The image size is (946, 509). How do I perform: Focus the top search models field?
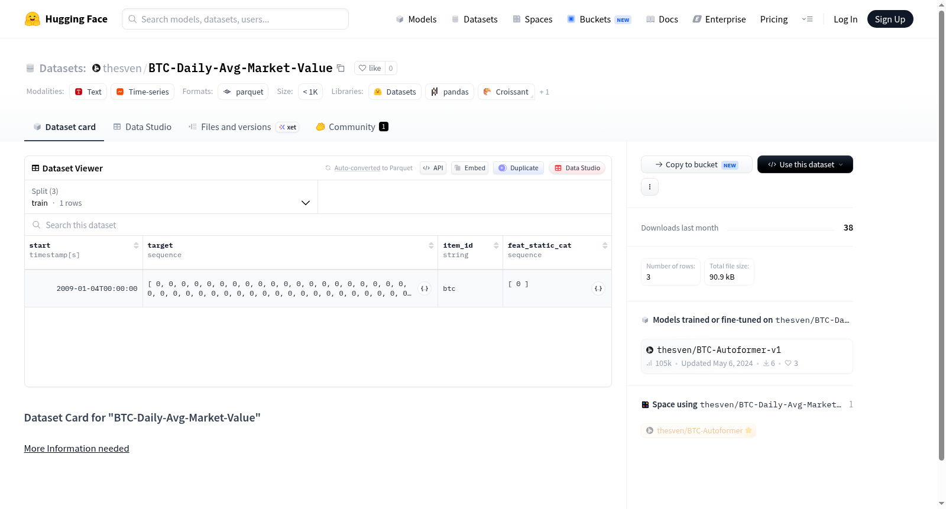click(235, 19)
